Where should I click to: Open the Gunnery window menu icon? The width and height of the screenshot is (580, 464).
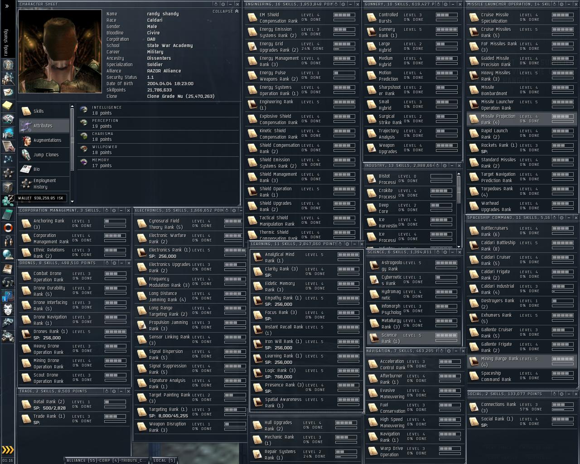(438, 4)
